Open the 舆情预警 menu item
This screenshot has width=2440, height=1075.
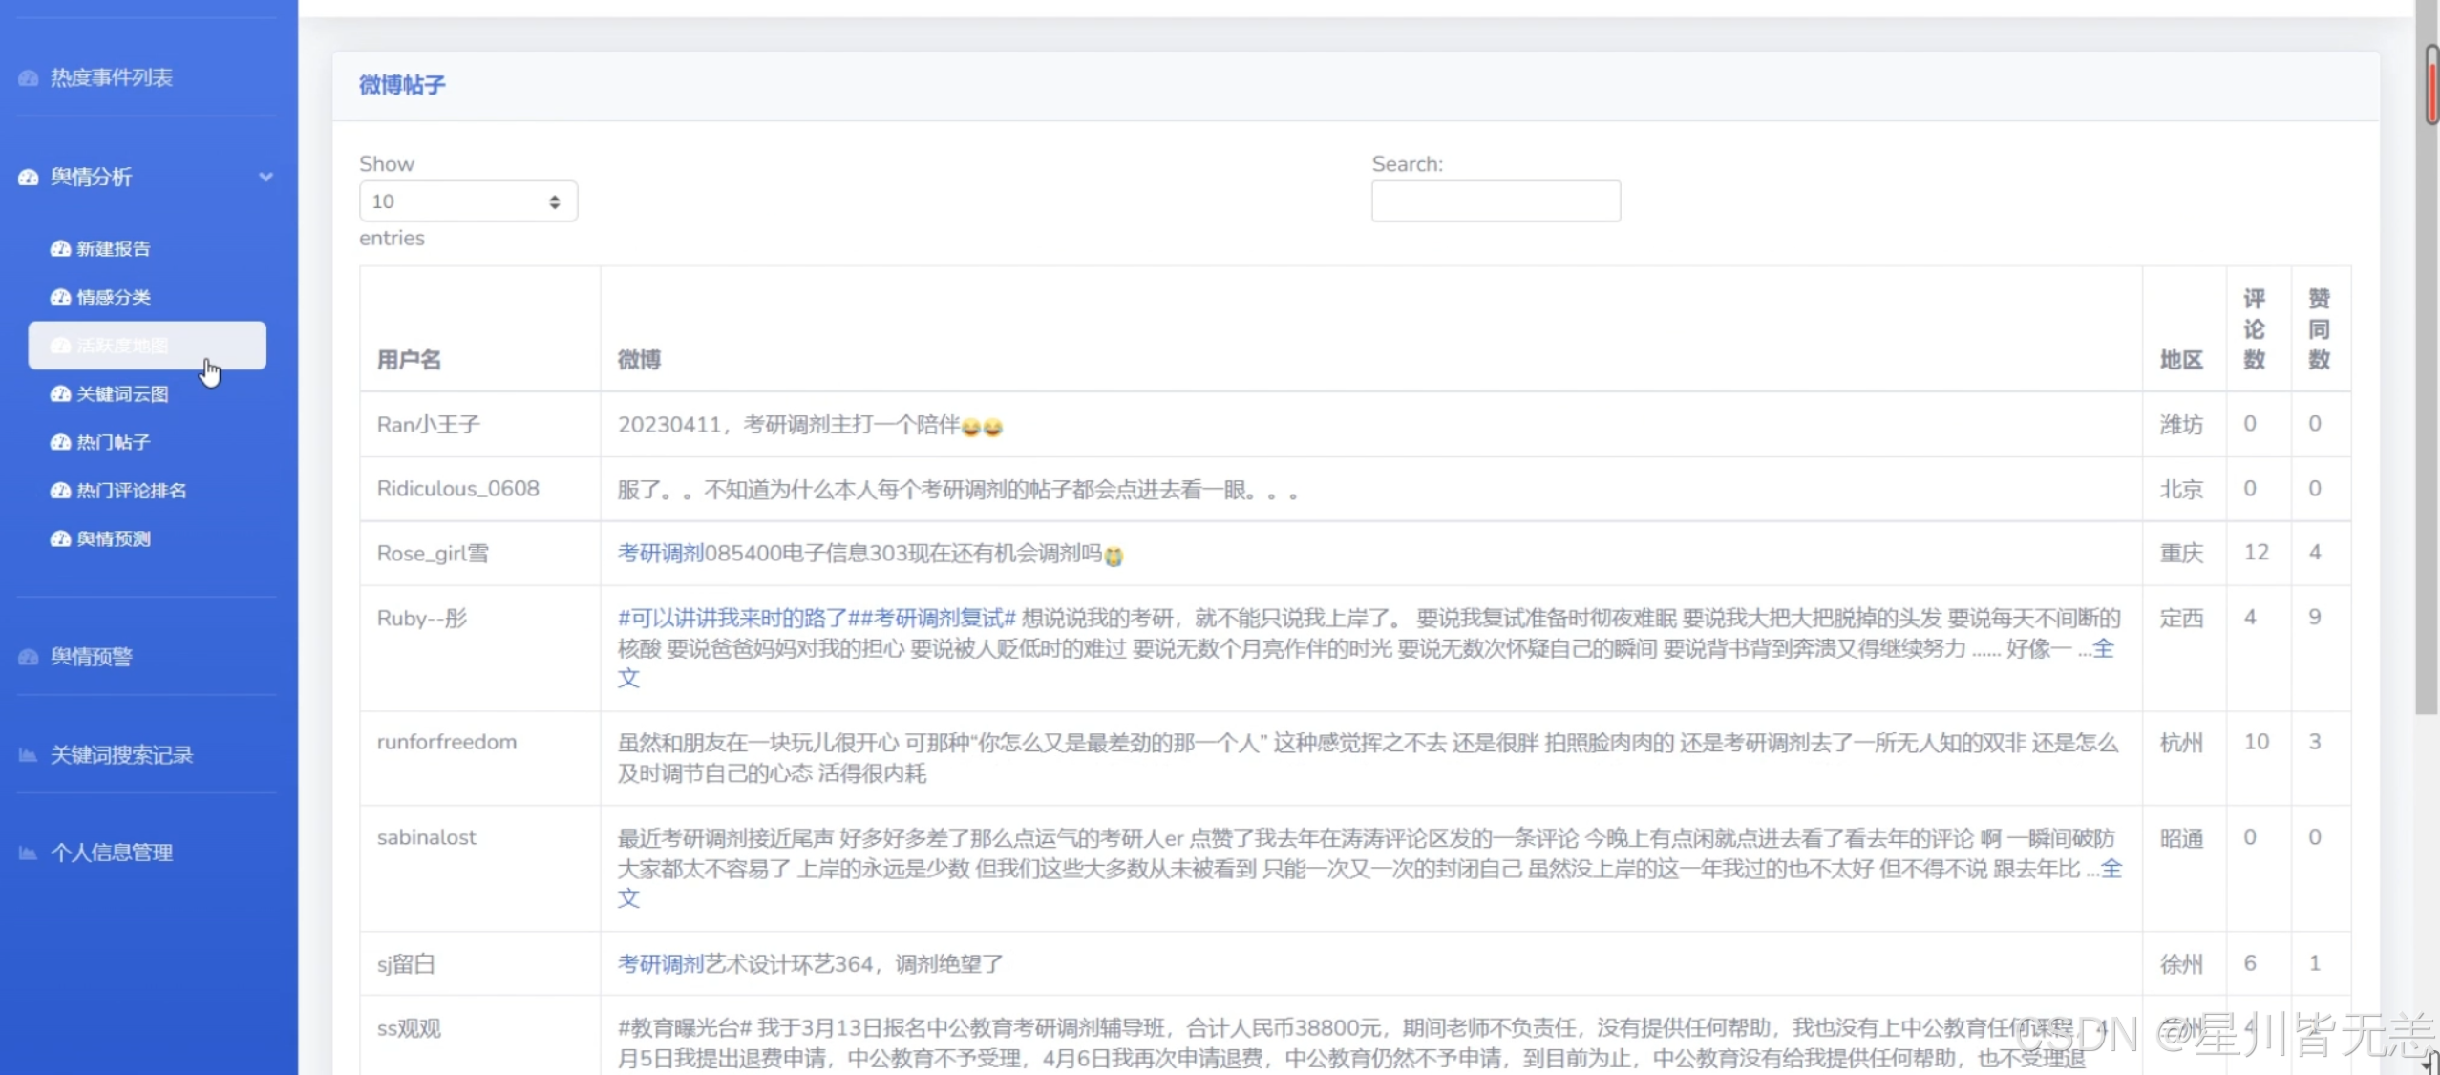[x=92, y=657]
